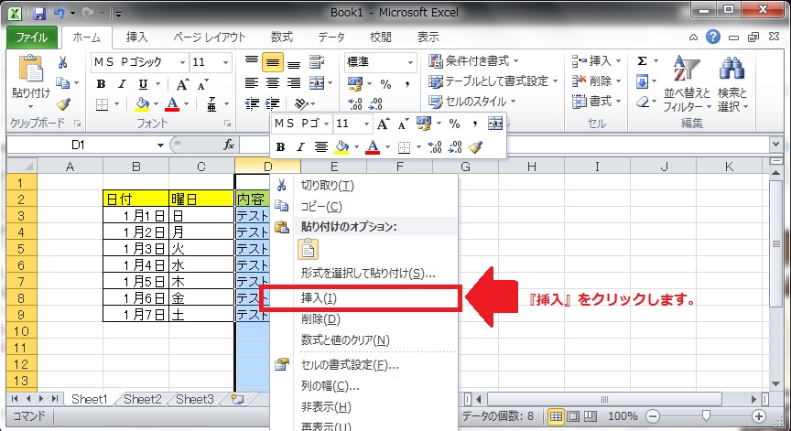Toggle Italic in the ribbon font group
The image size is (791, 431).
pyautogui.click(x=122, y=84)
